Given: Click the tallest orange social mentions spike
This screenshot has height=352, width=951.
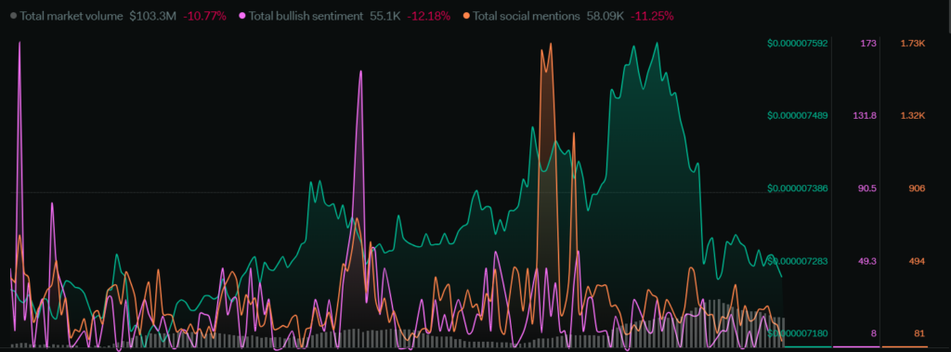Looking at the screenshot, I should pos(550,45).
